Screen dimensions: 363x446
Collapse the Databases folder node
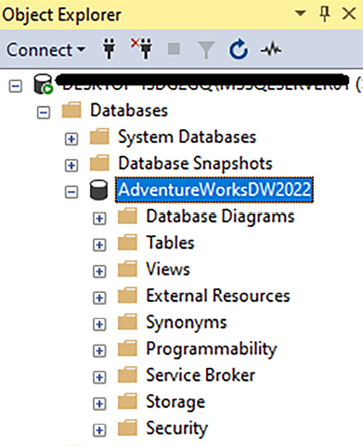pos(44,112)
